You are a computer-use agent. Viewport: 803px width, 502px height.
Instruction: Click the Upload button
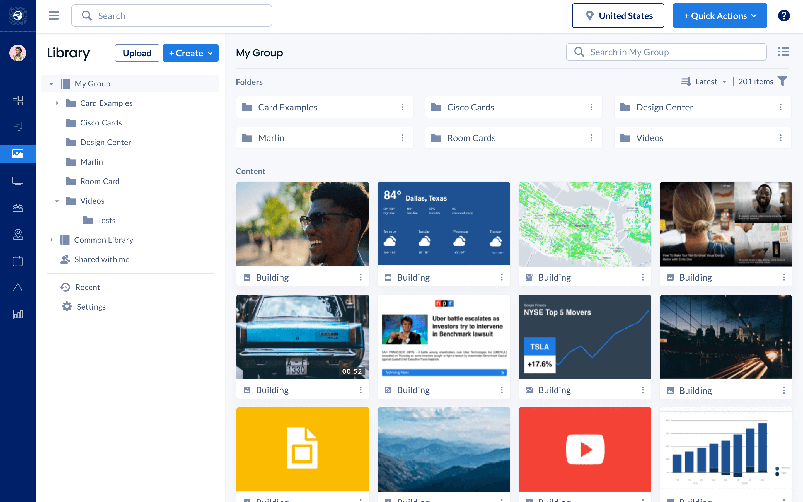137,53
